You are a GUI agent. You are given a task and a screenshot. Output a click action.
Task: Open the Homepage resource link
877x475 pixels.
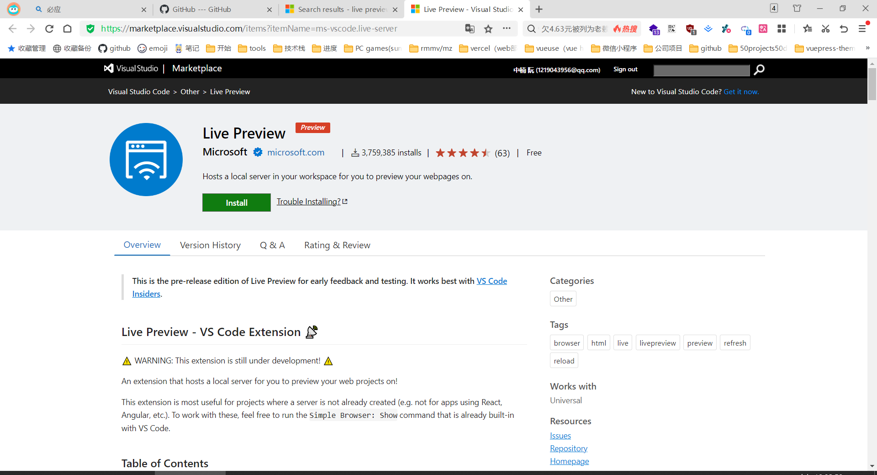[569, 461]
